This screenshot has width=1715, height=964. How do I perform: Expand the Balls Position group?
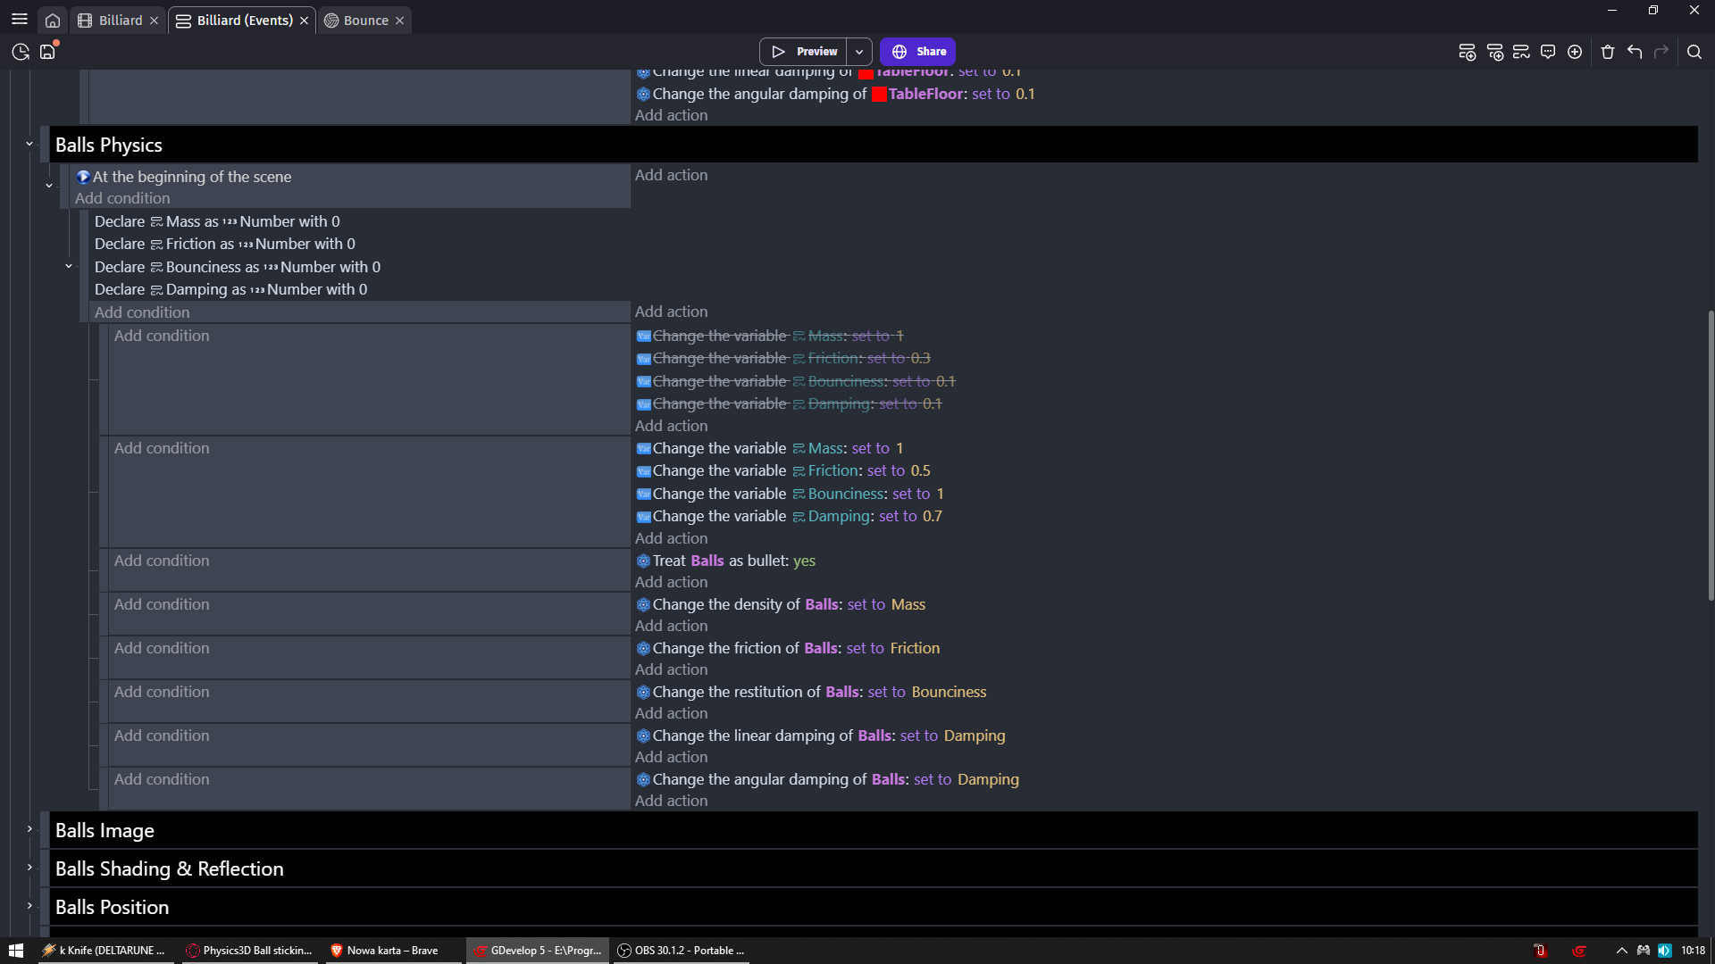(x=29, y=906)
